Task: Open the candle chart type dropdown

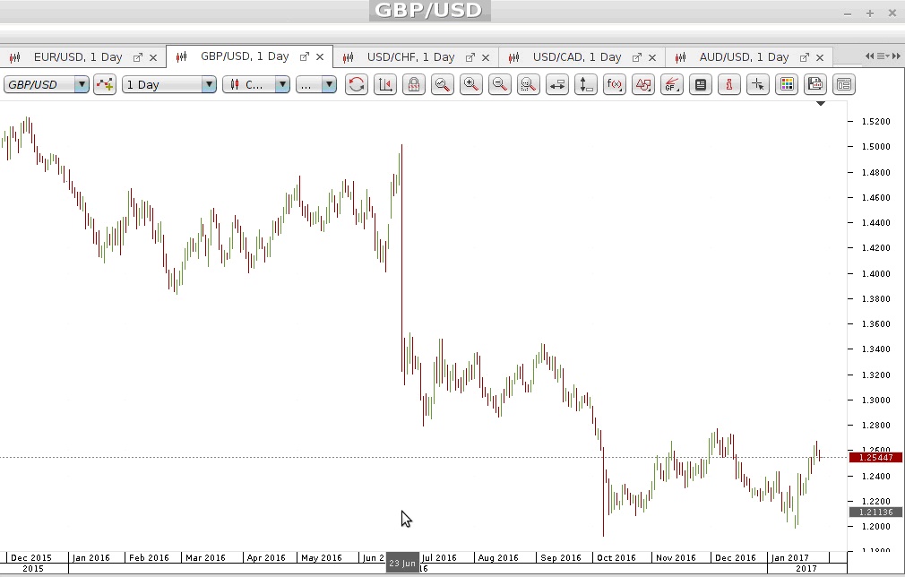Action: [282, 84]
